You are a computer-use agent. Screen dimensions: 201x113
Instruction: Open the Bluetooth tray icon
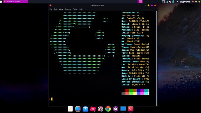[x=173, y=2]
